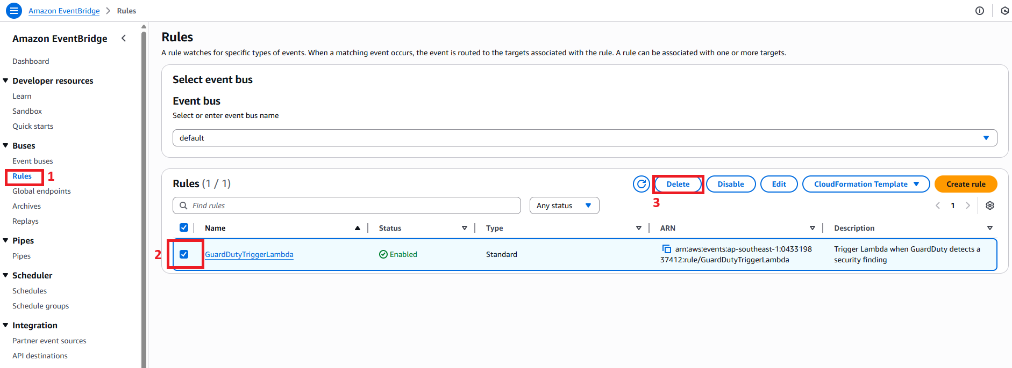Click the rule description text
The image size is (1012, 368).
(x=907, y=254)
